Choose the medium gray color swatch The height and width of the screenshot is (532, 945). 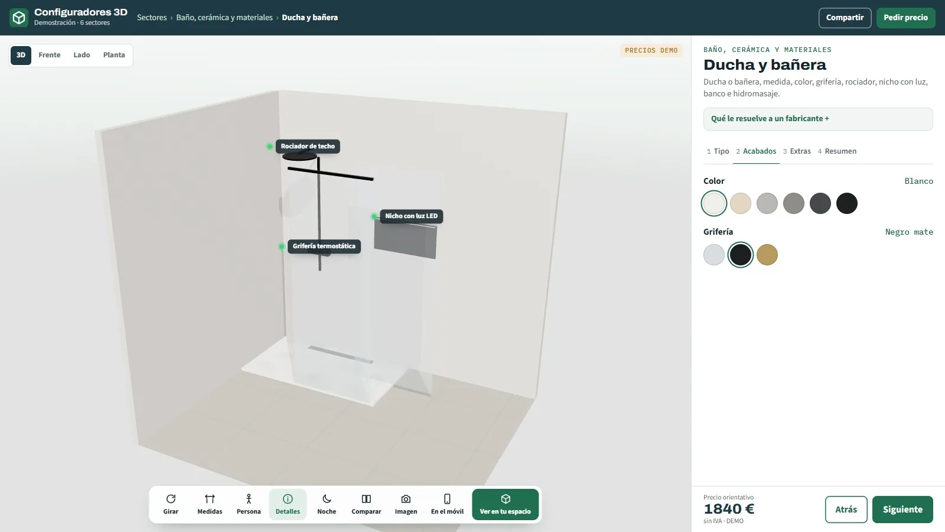[794, 203]
